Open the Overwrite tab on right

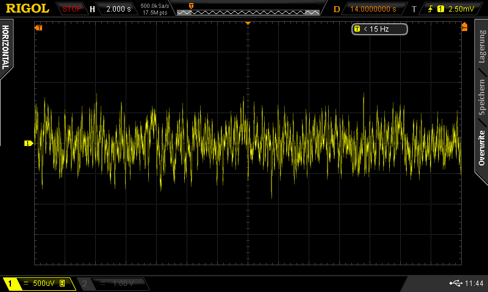(482, 148)
